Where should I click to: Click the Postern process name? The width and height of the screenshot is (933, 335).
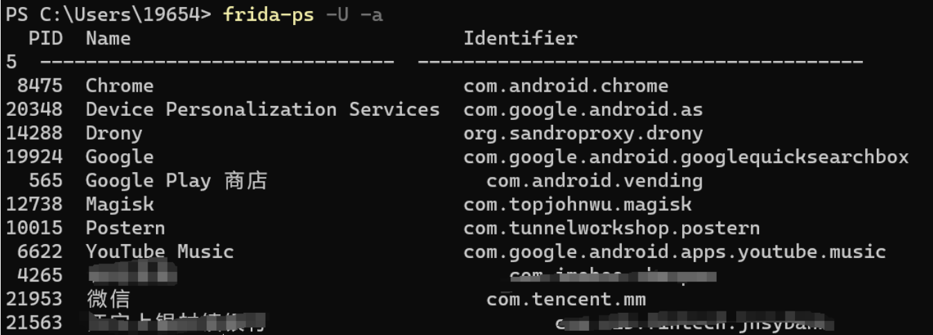tap(125, 228)
